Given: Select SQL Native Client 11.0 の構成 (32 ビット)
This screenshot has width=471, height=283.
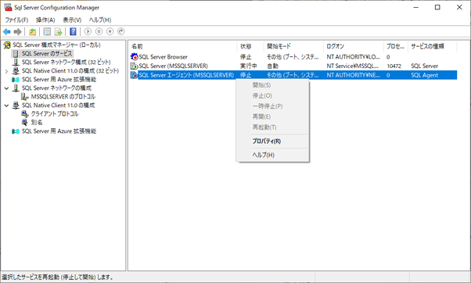Looking at the screenshot, I should [70, 71].
